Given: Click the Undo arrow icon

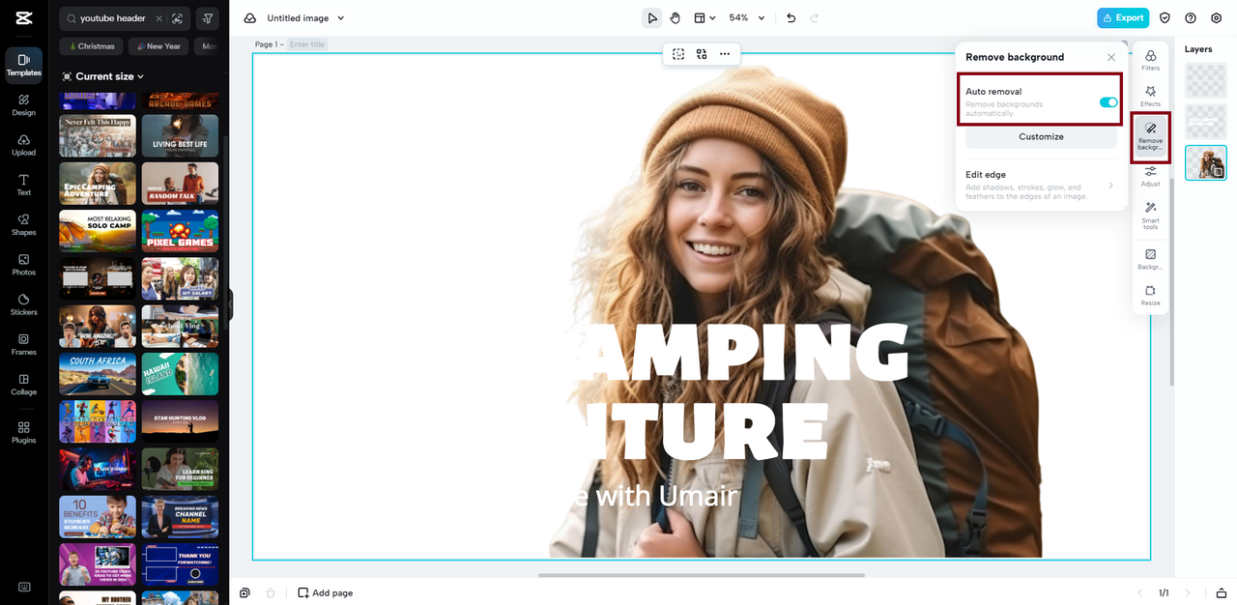Looking at the screenshot, I should point(791,18).
